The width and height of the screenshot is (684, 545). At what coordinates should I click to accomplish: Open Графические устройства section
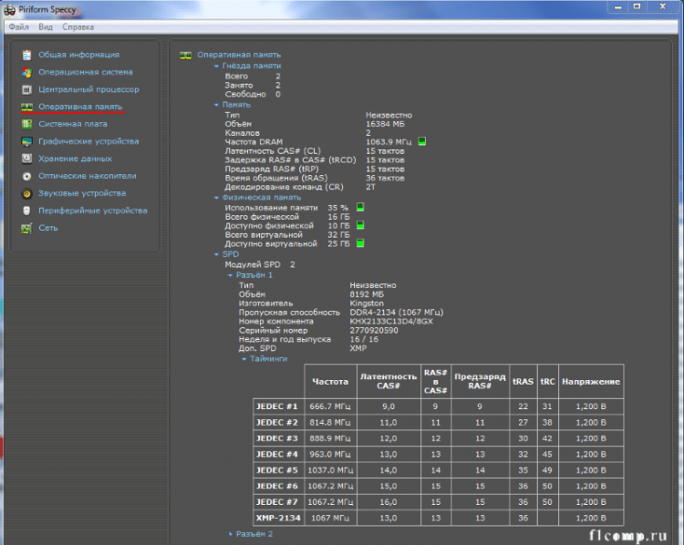88,141
